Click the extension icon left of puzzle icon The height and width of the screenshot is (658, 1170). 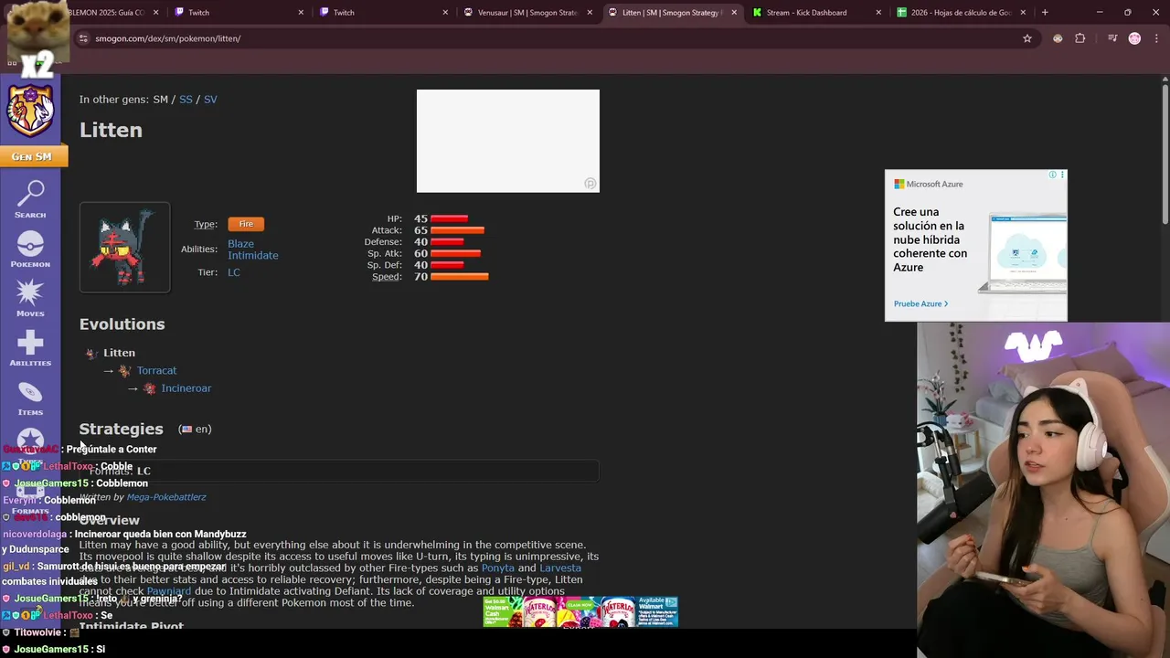(1058, 38)
